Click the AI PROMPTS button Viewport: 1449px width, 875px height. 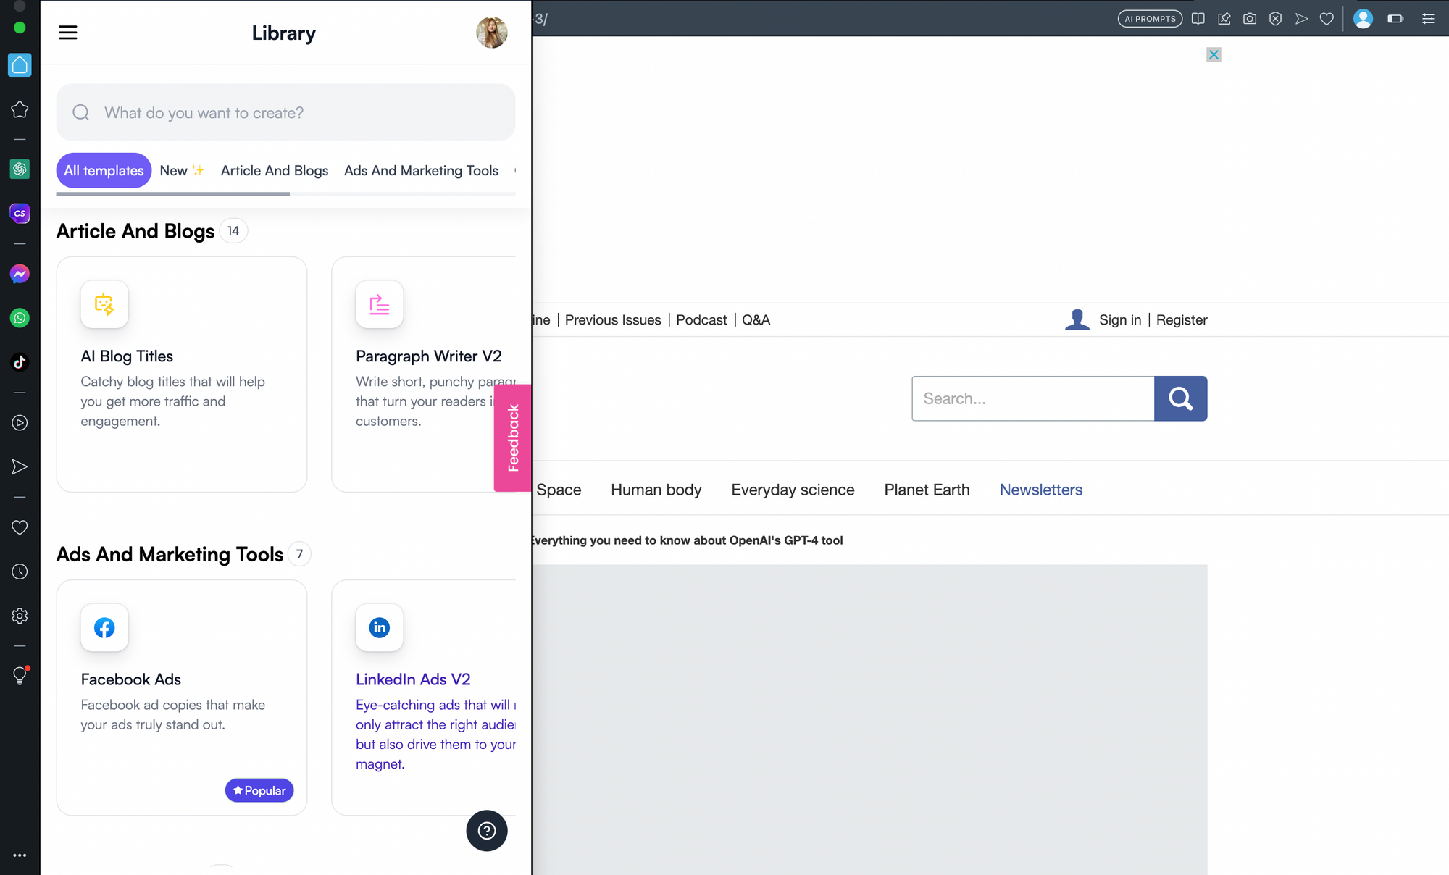point(1149,19)
